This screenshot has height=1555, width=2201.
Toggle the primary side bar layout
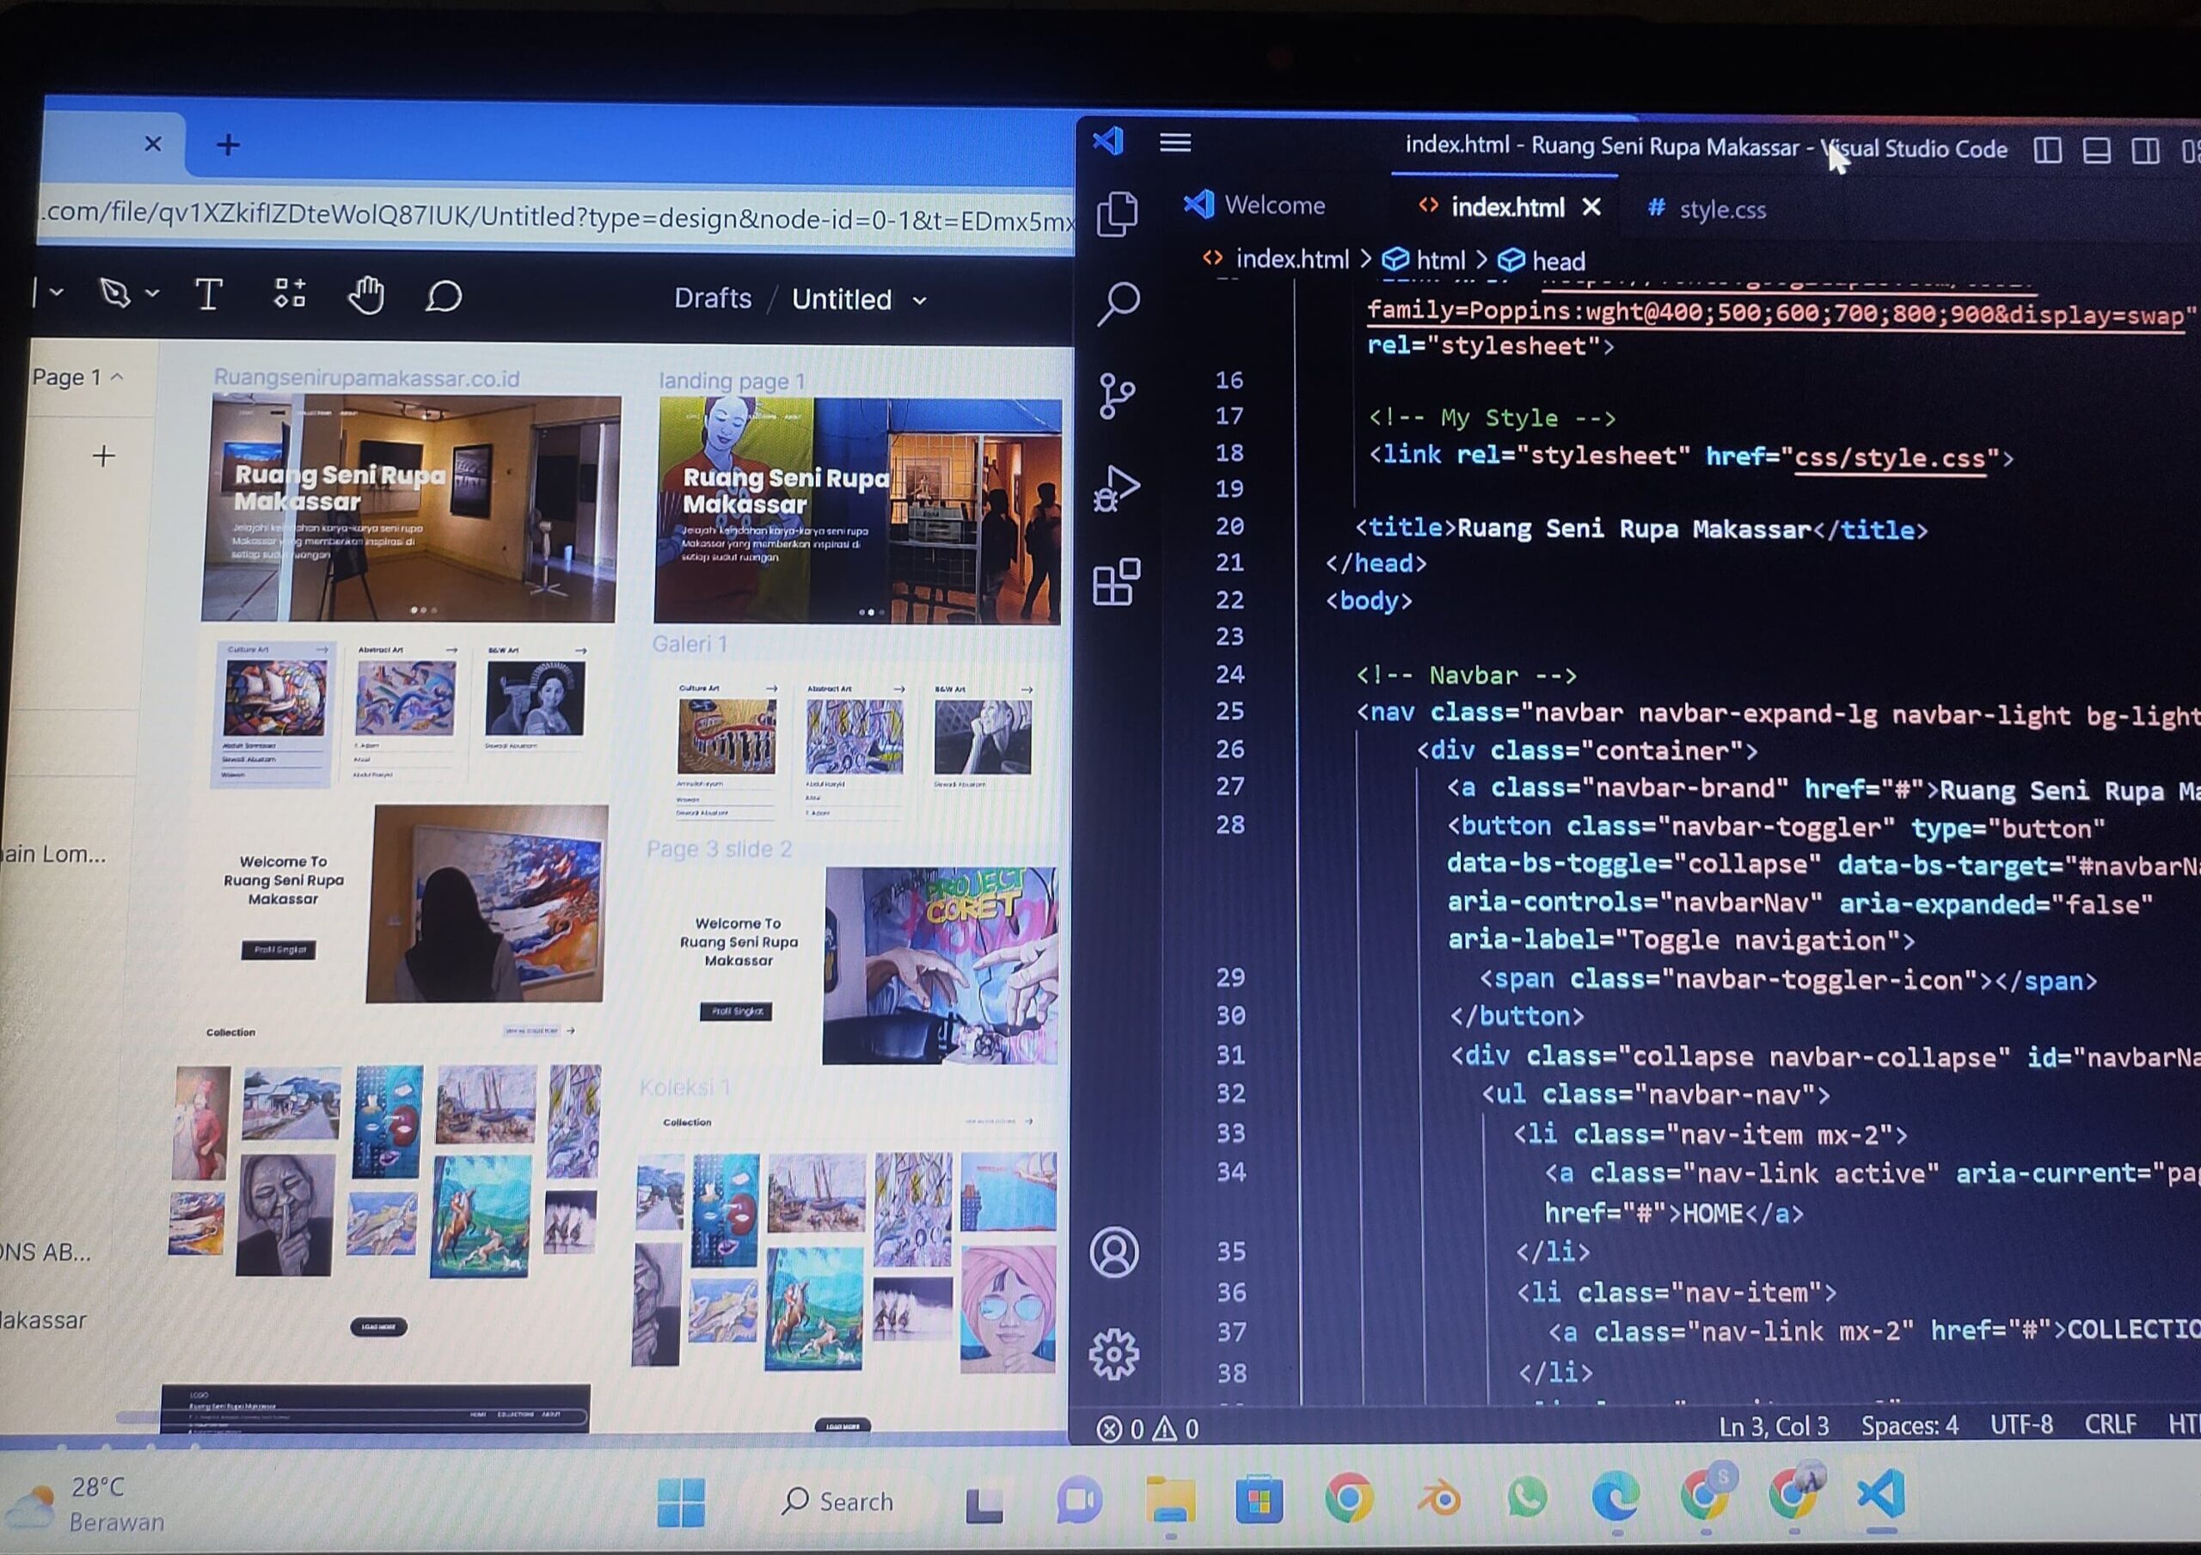2048,150
